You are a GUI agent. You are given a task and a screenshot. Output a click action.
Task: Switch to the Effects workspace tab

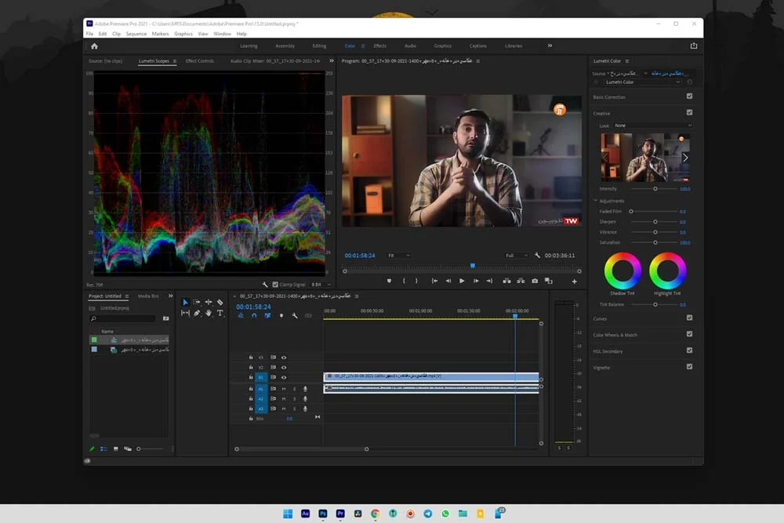coord(380,46)
